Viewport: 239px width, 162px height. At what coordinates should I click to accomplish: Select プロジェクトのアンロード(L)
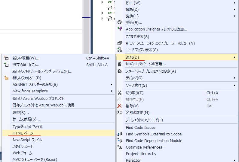(x=177, y=120)
